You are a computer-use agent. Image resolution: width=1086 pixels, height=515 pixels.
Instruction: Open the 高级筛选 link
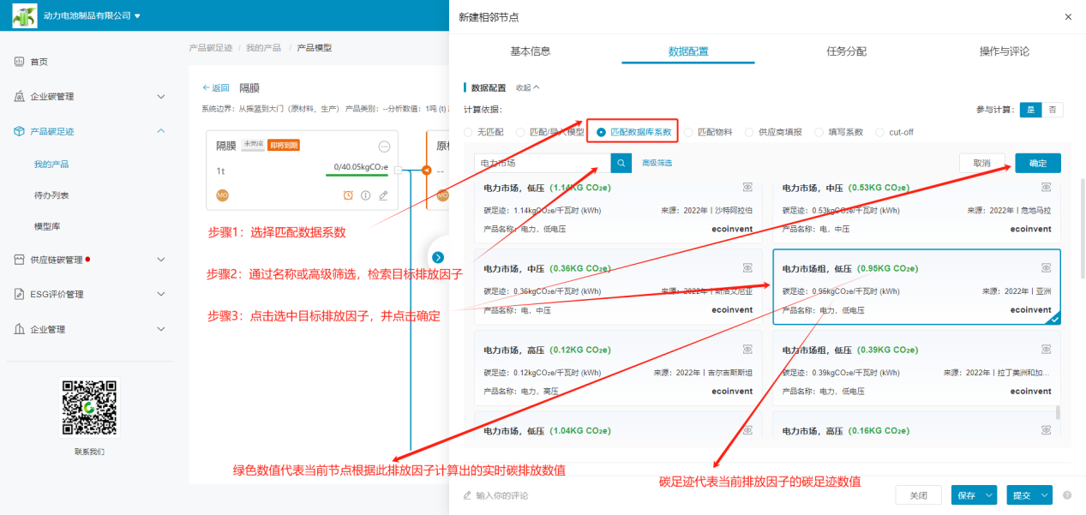[657, 163]
